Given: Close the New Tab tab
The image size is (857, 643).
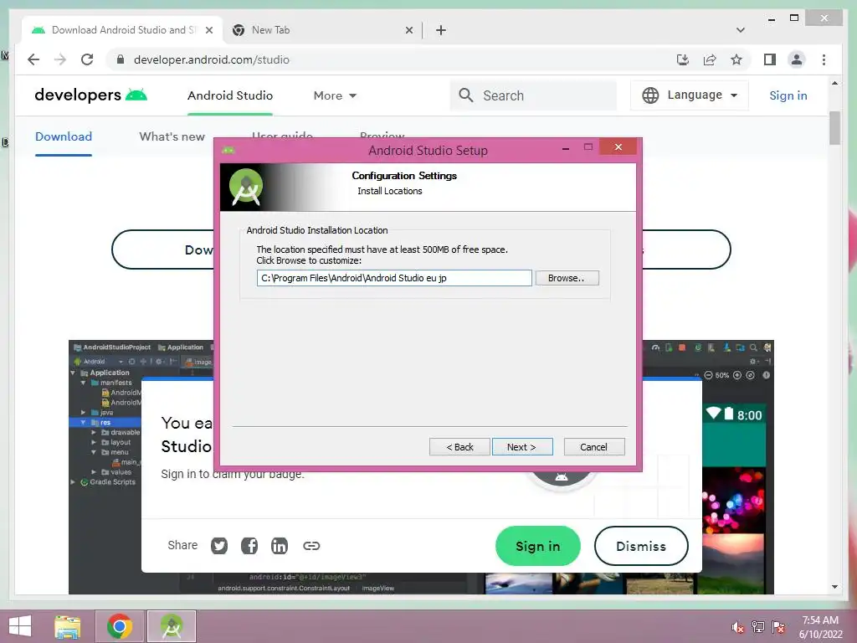Looking at the screenshot, I should coord(408,31).
